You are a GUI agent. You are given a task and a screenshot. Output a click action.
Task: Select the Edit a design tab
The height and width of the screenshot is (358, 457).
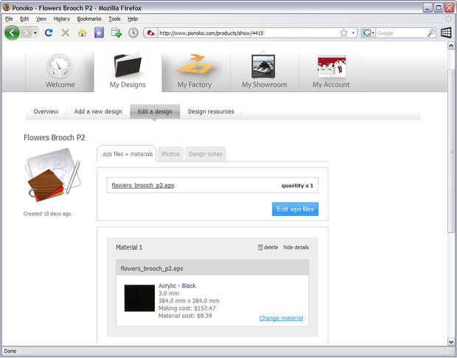155,111
